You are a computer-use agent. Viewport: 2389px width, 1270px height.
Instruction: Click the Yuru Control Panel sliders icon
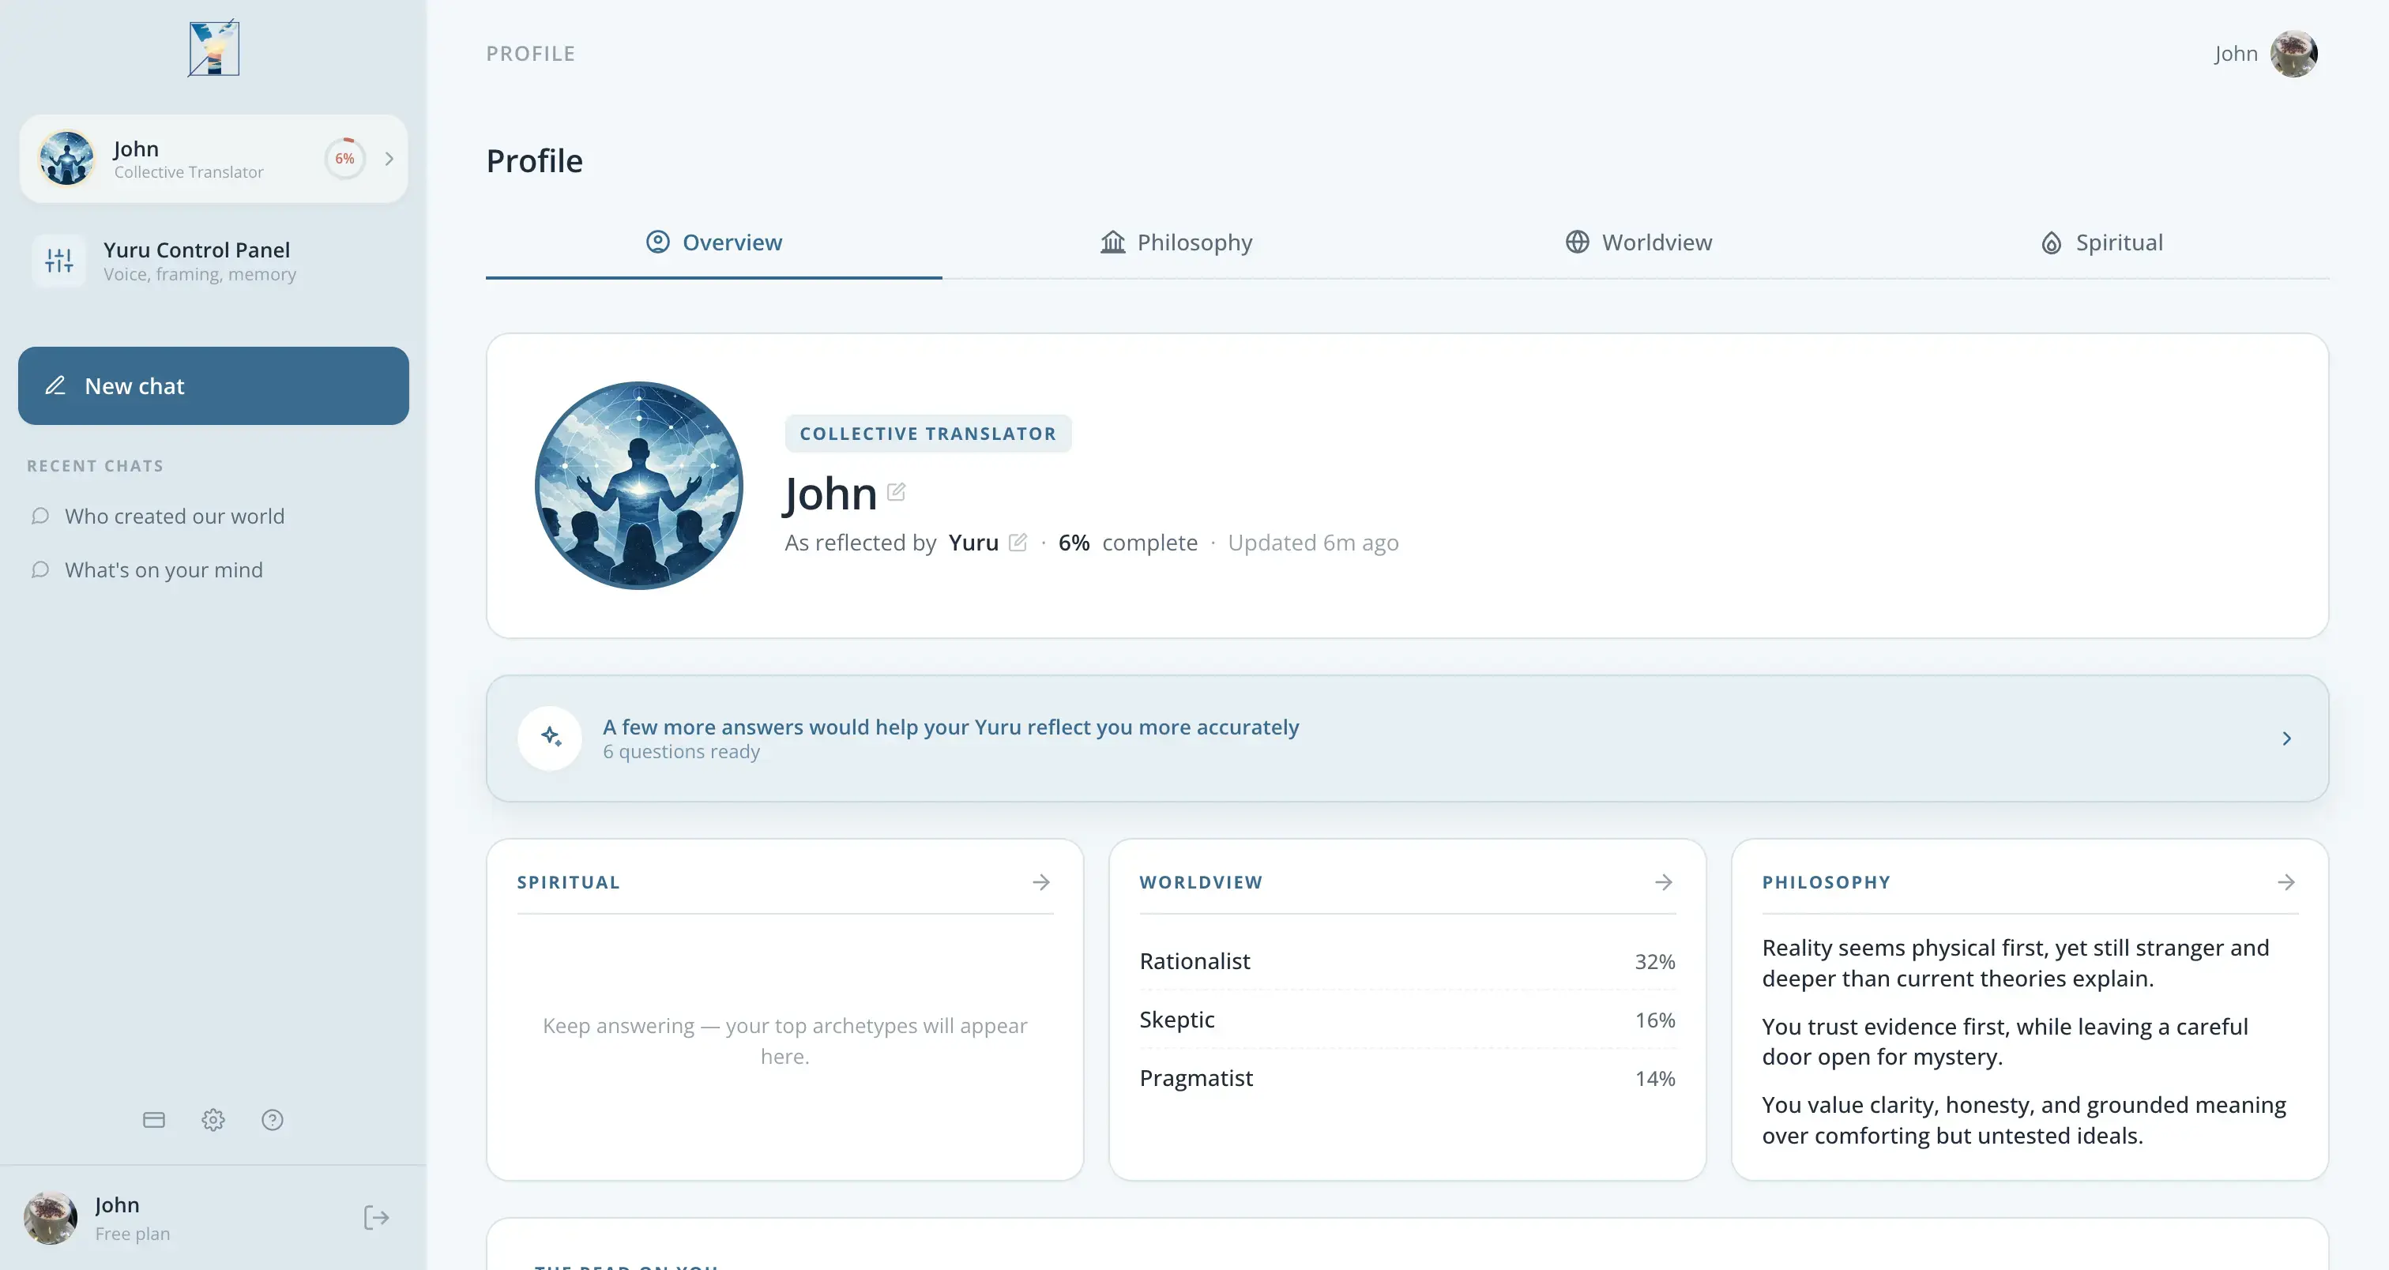coord(59,261)
